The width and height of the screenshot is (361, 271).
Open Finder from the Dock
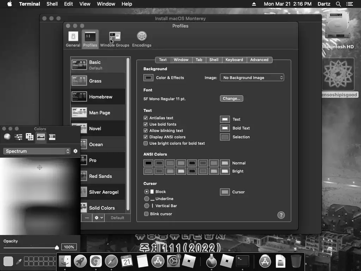pos(65,261)
